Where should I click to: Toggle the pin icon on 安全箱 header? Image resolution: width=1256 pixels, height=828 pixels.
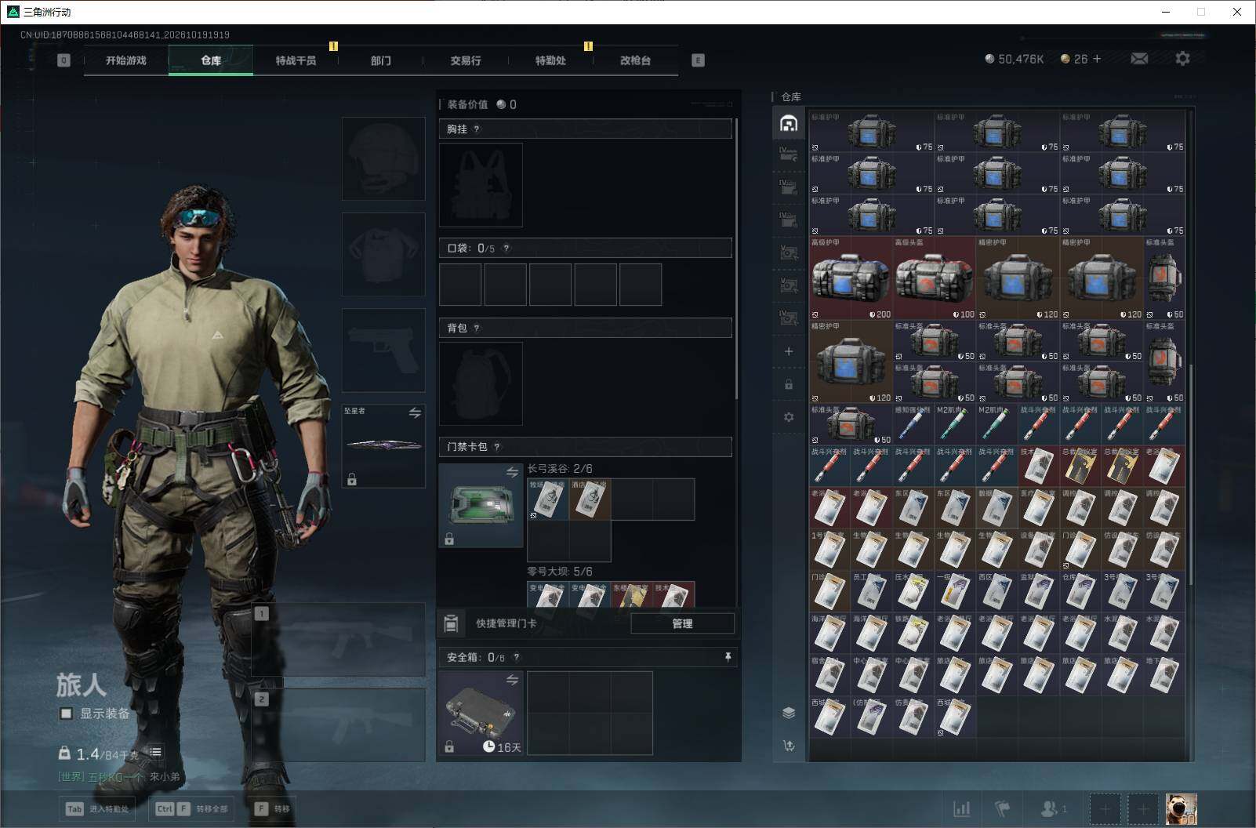(x=728, y=657)
